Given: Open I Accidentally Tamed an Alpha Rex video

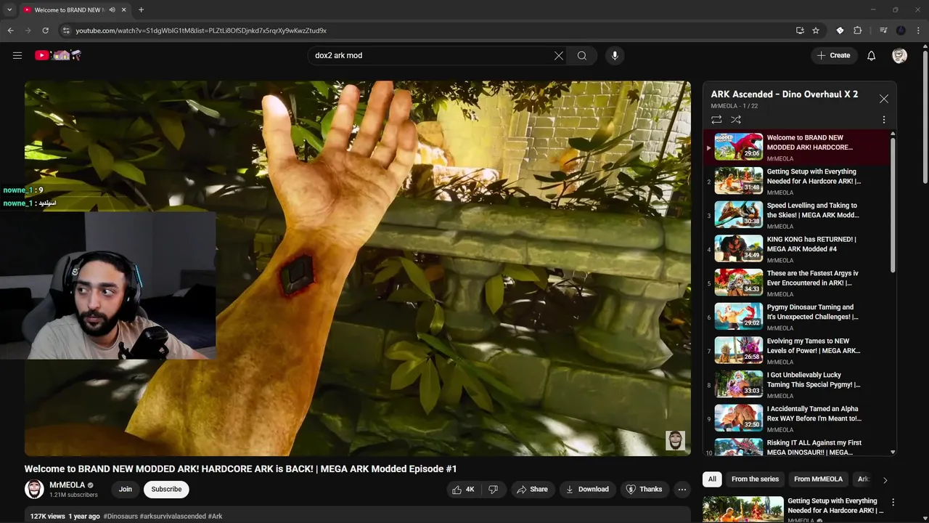Looking at the screenshot, I should (796, 418).
